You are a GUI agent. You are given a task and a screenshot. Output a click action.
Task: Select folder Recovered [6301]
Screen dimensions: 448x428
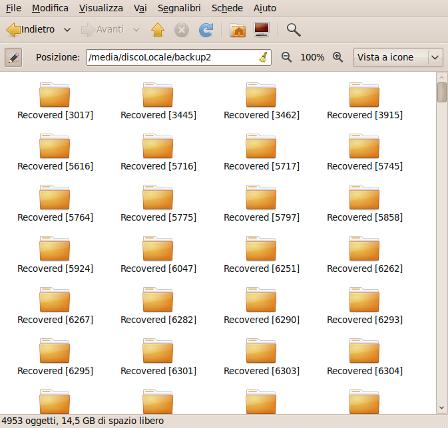pyautogui.click(x=158, y=358)
